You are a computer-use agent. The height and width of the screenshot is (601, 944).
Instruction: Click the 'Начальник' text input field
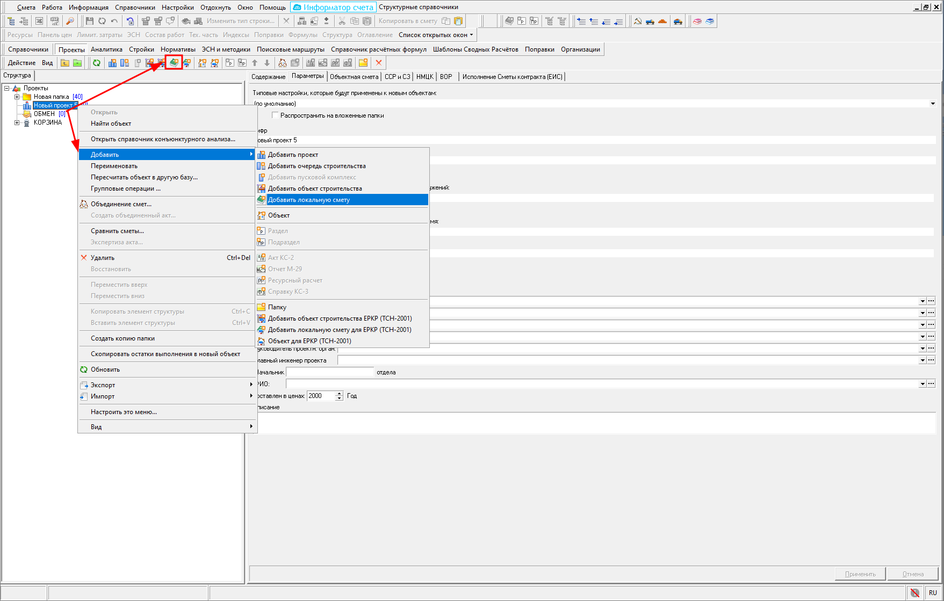tap(330, 372)
